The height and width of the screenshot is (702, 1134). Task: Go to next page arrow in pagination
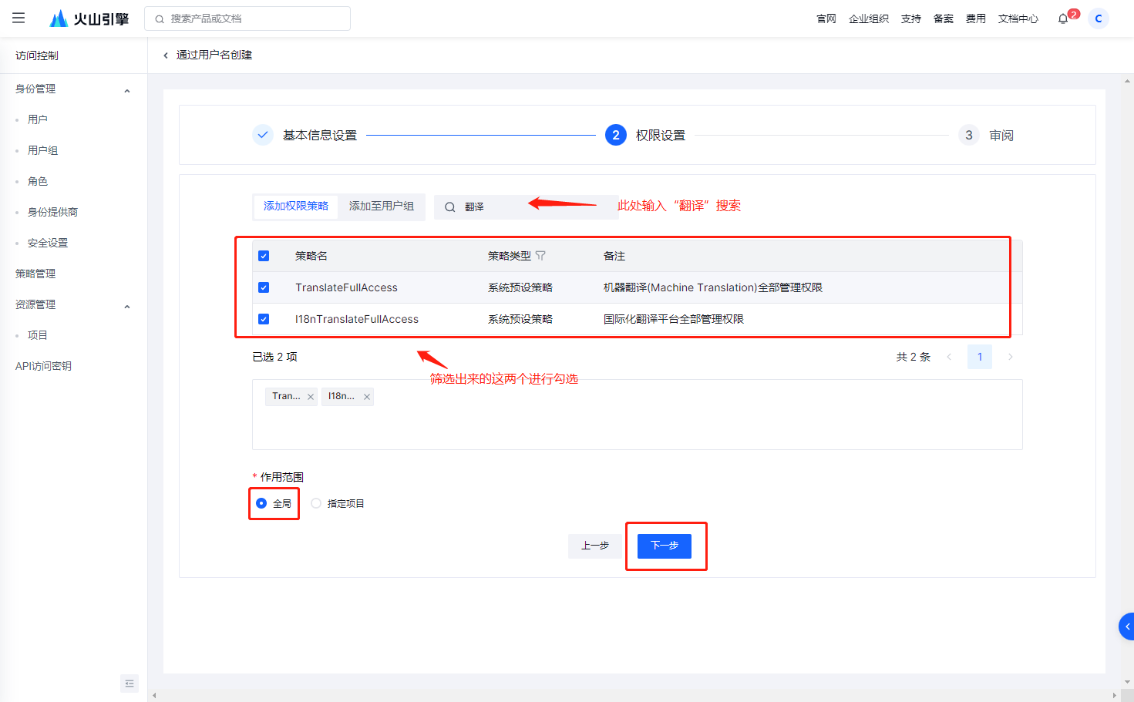click(x=1010, y=357)
